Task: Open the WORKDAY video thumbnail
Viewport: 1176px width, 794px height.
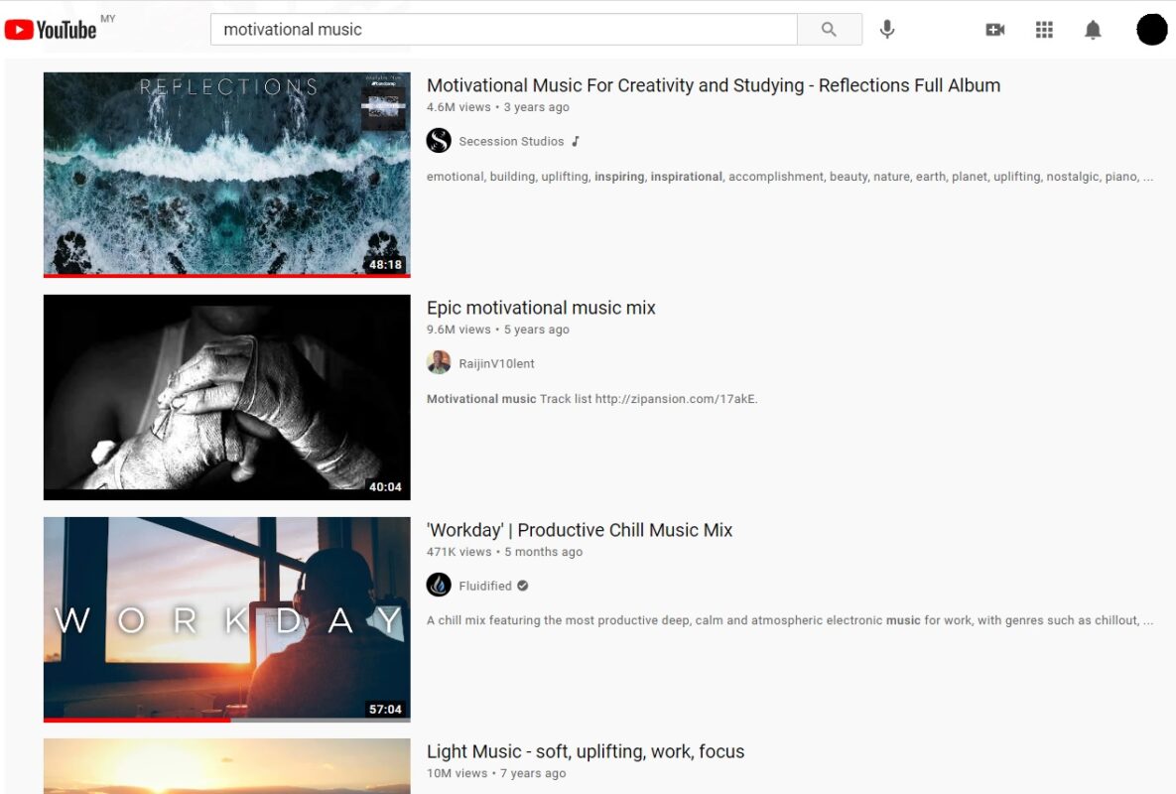Action: coord(226,619)
